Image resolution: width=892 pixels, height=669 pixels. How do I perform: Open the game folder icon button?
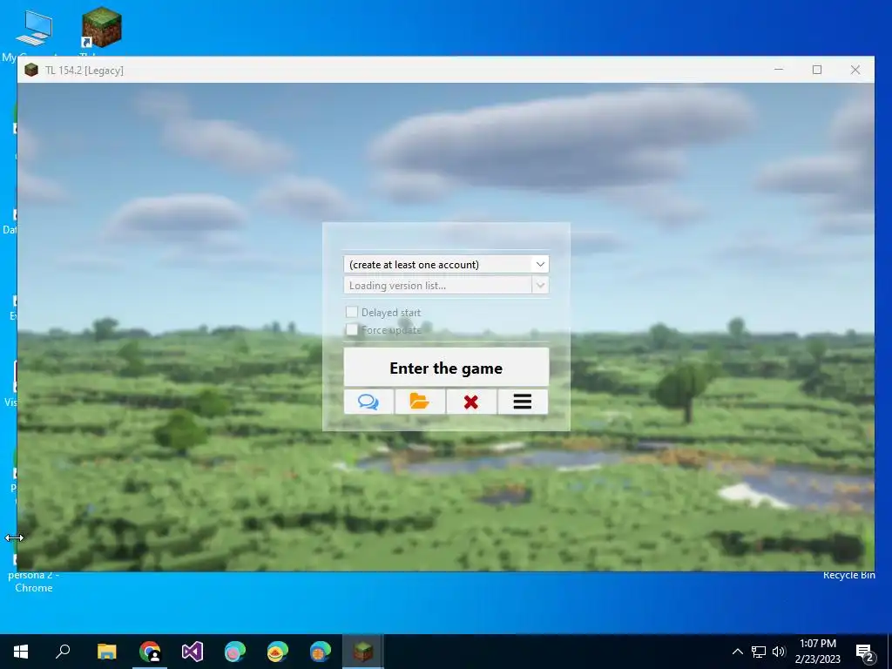coord(420,402)
